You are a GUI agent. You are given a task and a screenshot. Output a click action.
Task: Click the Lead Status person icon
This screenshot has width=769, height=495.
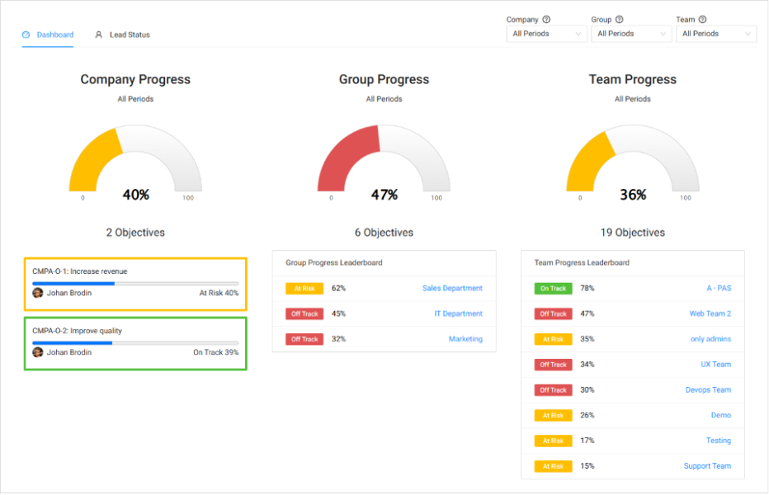(x=99, y=35)
